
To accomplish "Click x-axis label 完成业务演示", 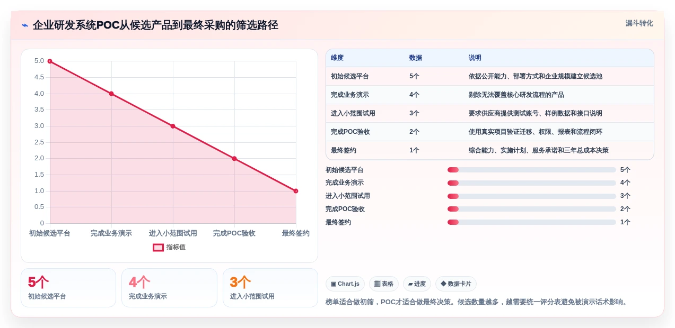I will pyautogui.click(x=111, y=233).
